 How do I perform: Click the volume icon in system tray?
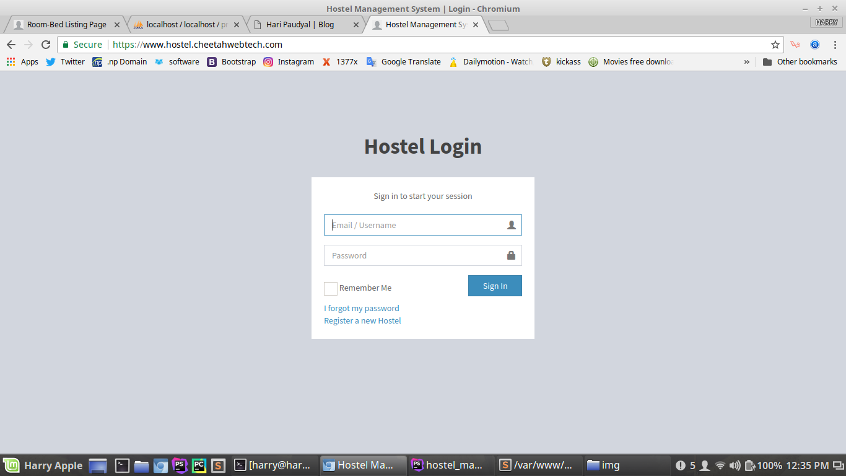pyautogui.click(x=735, y=465)
